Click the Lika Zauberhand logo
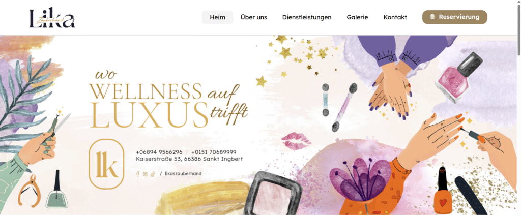Screen dimensions: 521x217 52,18
